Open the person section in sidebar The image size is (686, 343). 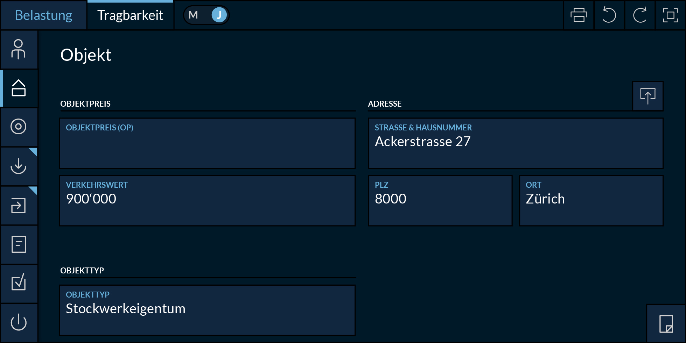(x=19, y=49)
